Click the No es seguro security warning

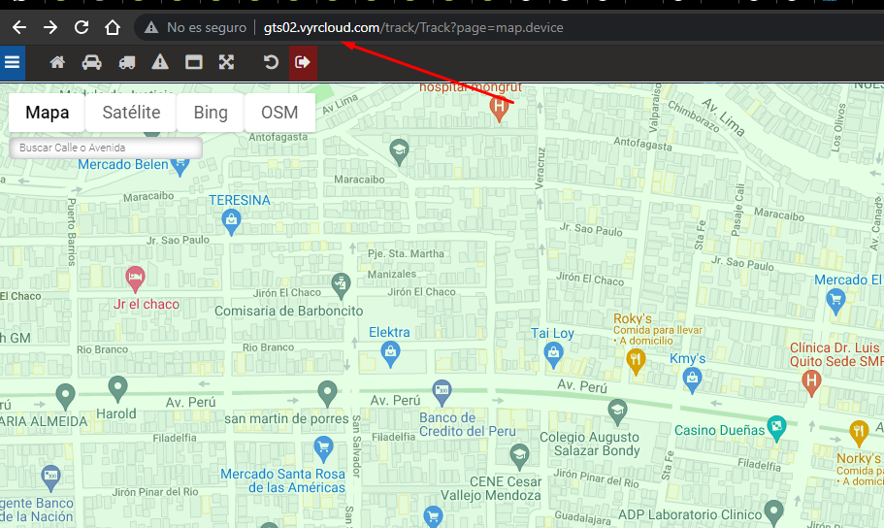pos(195,28)
